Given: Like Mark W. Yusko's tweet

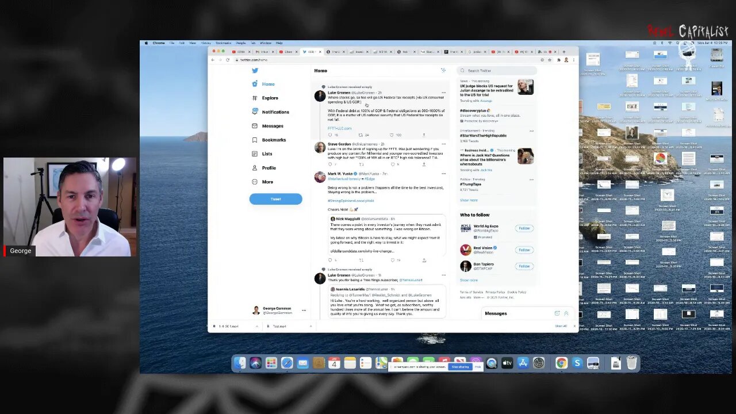Looking at the screenshot, I should coord(392,260).
